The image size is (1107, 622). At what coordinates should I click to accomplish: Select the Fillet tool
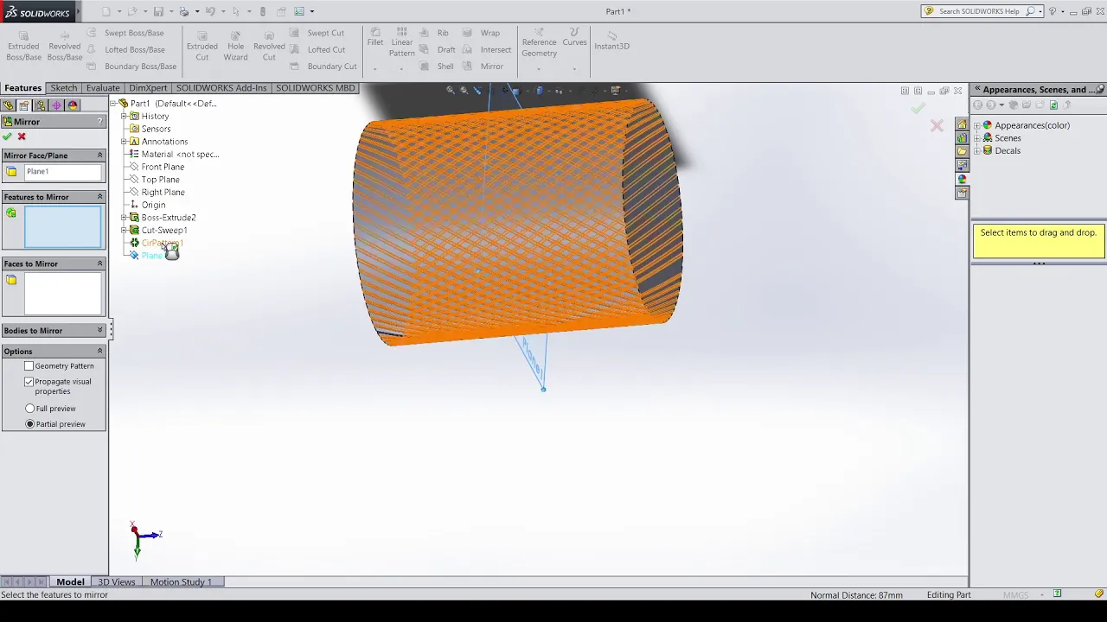click(374, 37)
